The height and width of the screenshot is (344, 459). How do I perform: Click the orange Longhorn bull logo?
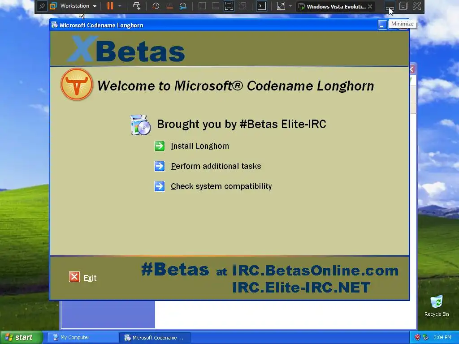(77, 84)
